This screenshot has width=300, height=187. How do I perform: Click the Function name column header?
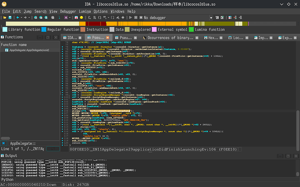coord(30,45)
